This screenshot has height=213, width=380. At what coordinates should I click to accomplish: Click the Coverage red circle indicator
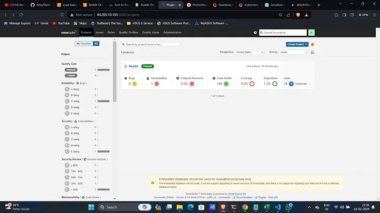(252, 84)
